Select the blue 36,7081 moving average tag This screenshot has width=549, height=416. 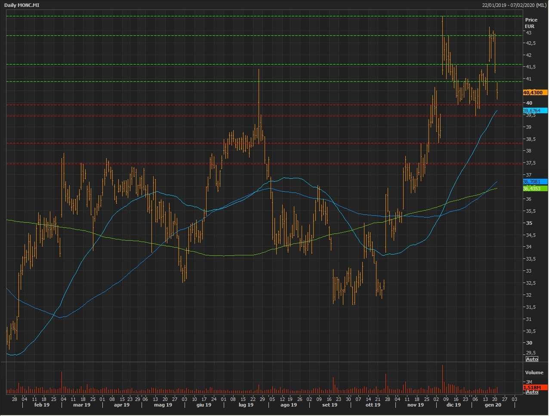coord(535,182)
